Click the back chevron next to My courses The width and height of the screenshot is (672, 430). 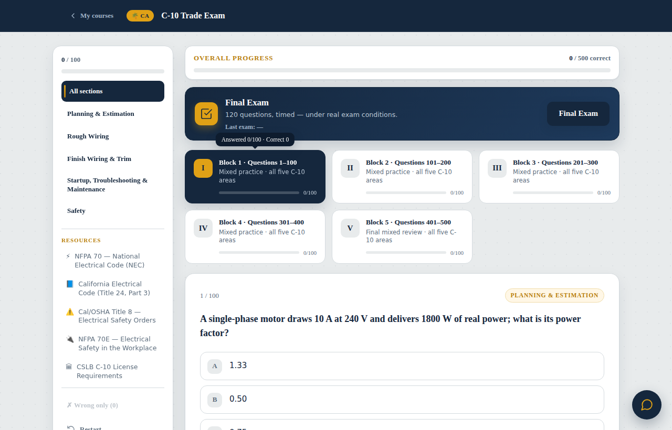point(73,16)
